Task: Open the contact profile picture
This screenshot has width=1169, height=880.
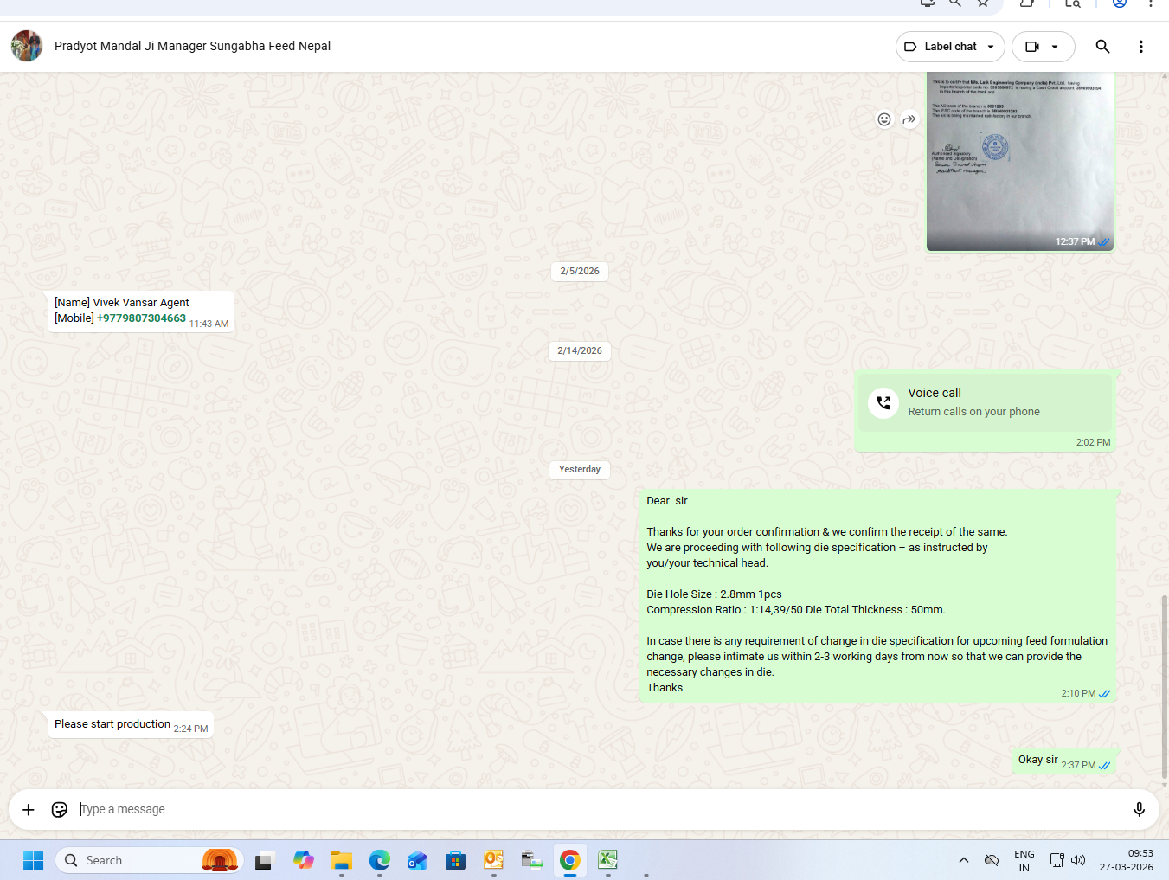Action: [x=27, y=46]
